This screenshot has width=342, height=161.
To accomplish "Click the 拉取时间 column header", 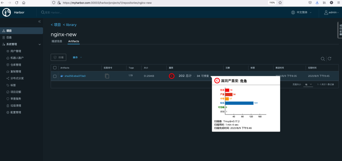I will click(x=312, y=68).
